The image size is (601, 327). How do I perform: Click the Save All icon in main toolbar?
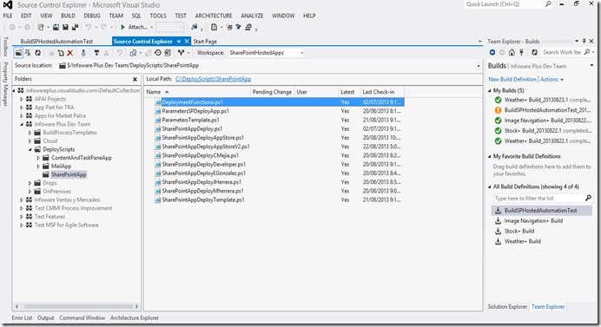pos(75,27)
